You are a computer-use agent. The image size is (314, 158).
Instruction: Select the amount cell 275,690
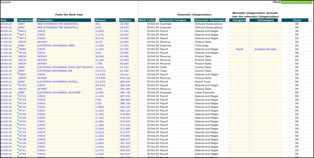(x=107, y=78)
